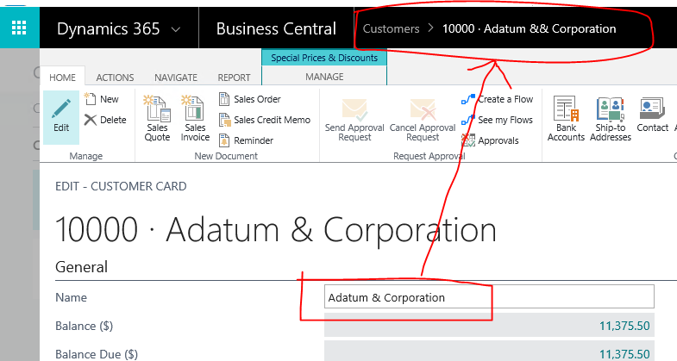This screenshot has height=361, width=677.
Task: Choose Create a Flow
Action: point(497,99)
